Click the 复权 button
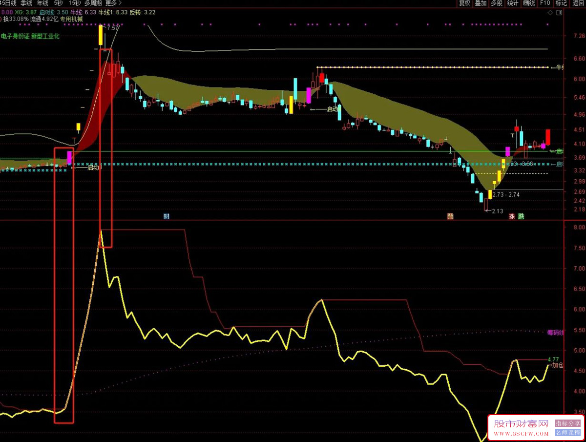Image resolution: width=586 pixels, height=442 pixels. 464,3
